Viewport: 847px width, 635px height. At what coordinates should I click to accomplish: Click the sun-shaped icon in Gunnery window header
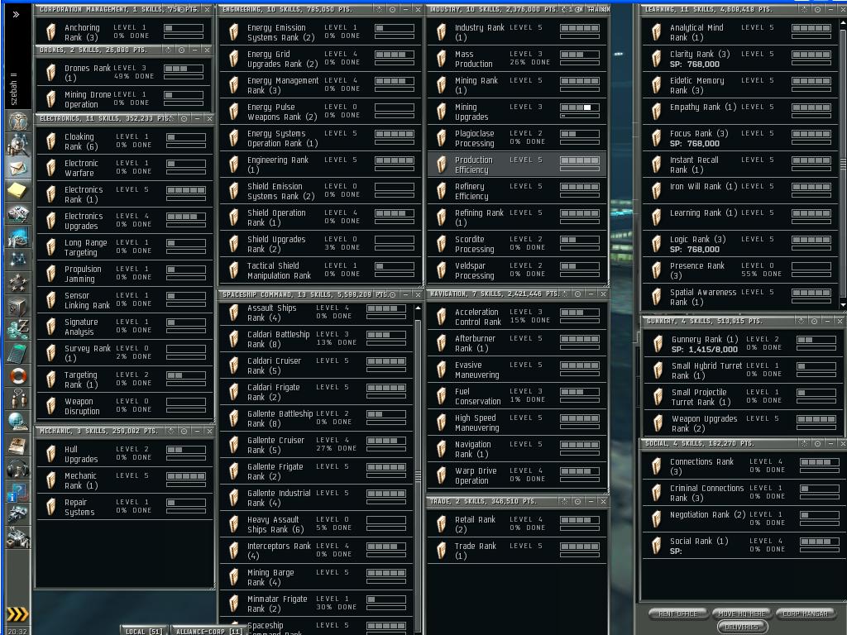[x=801, y=321]
